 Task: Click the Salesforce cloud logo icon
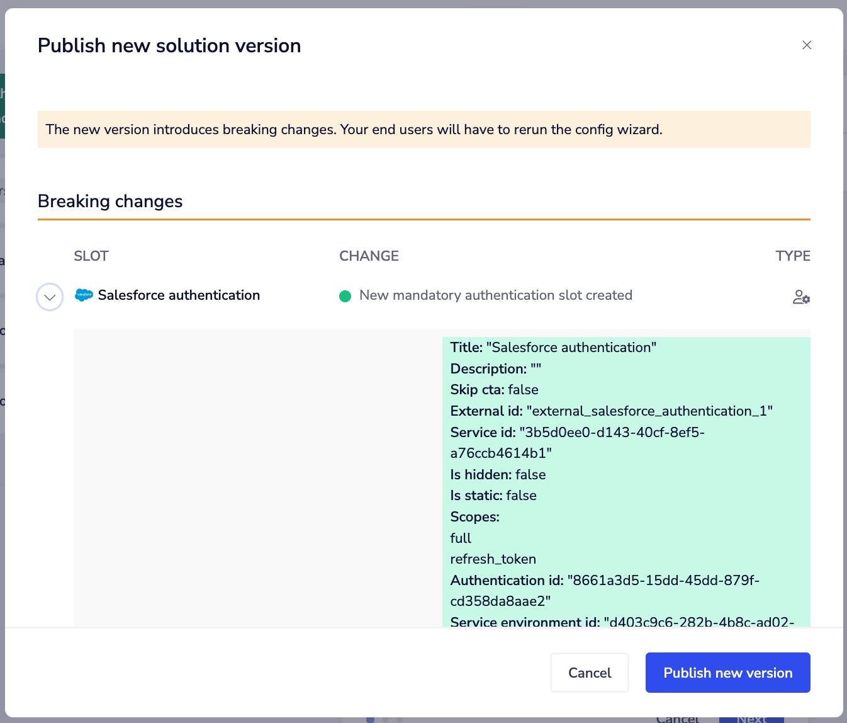(84, 294)
